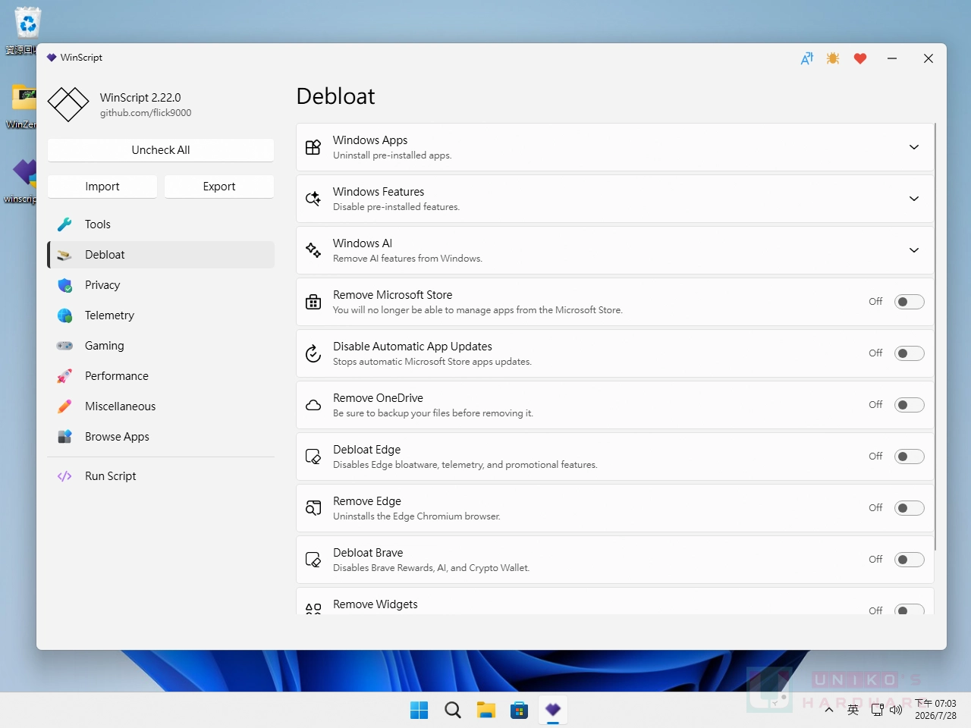Click the apps icon beside Browse Apps
This screenshot has width=971, height=728.
coord(64,437)
